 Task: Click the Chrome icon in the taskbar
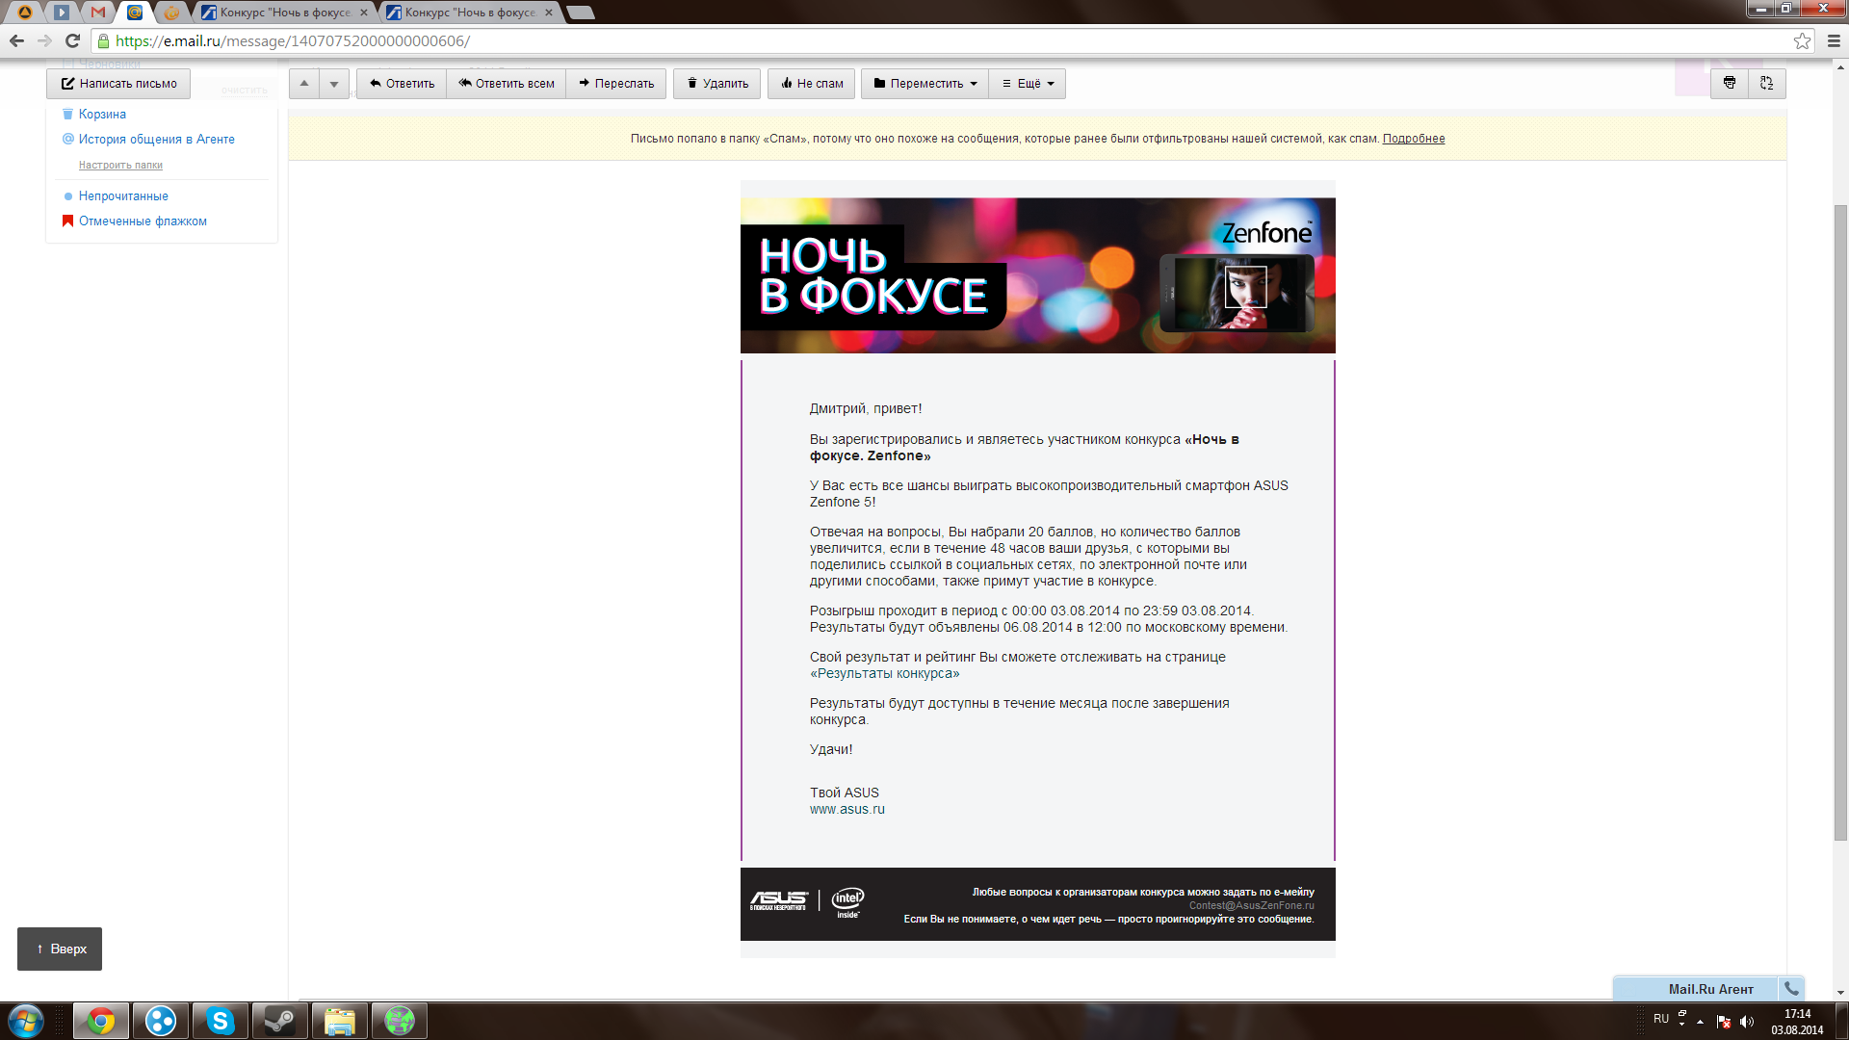tap(100, 1021)
